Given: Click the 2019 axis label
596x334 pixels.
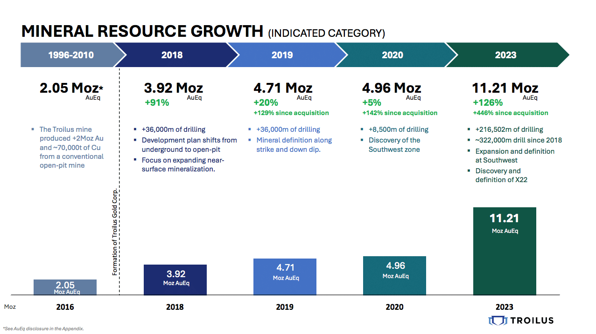Looking at the screenshot, I should [x=285, y=307].
